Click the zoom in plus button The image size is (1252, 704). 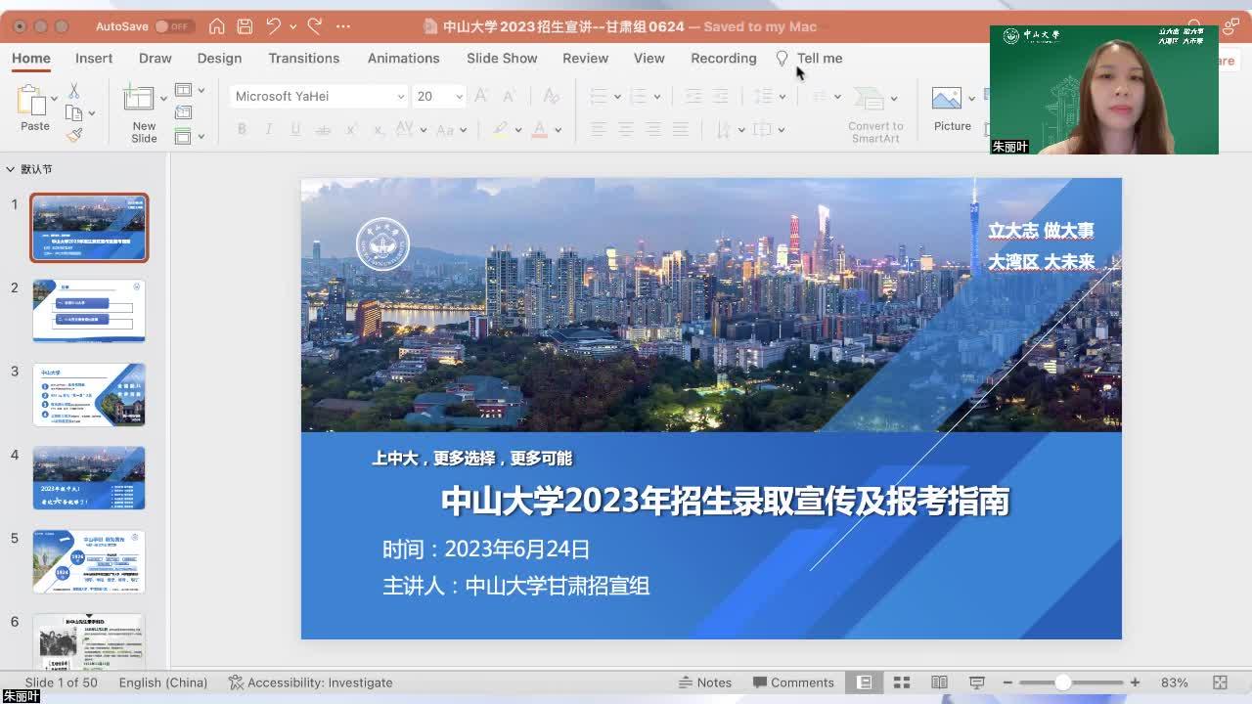pyautogui.click(x=1135, y=682)
